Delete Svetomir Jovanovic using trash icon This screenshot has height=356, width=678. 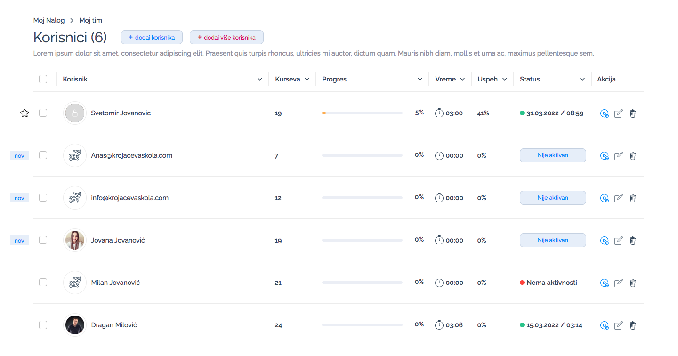tap(633, 113)
